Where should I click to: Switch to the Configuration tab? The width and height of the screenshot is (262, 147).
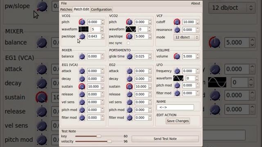[101, 9]
